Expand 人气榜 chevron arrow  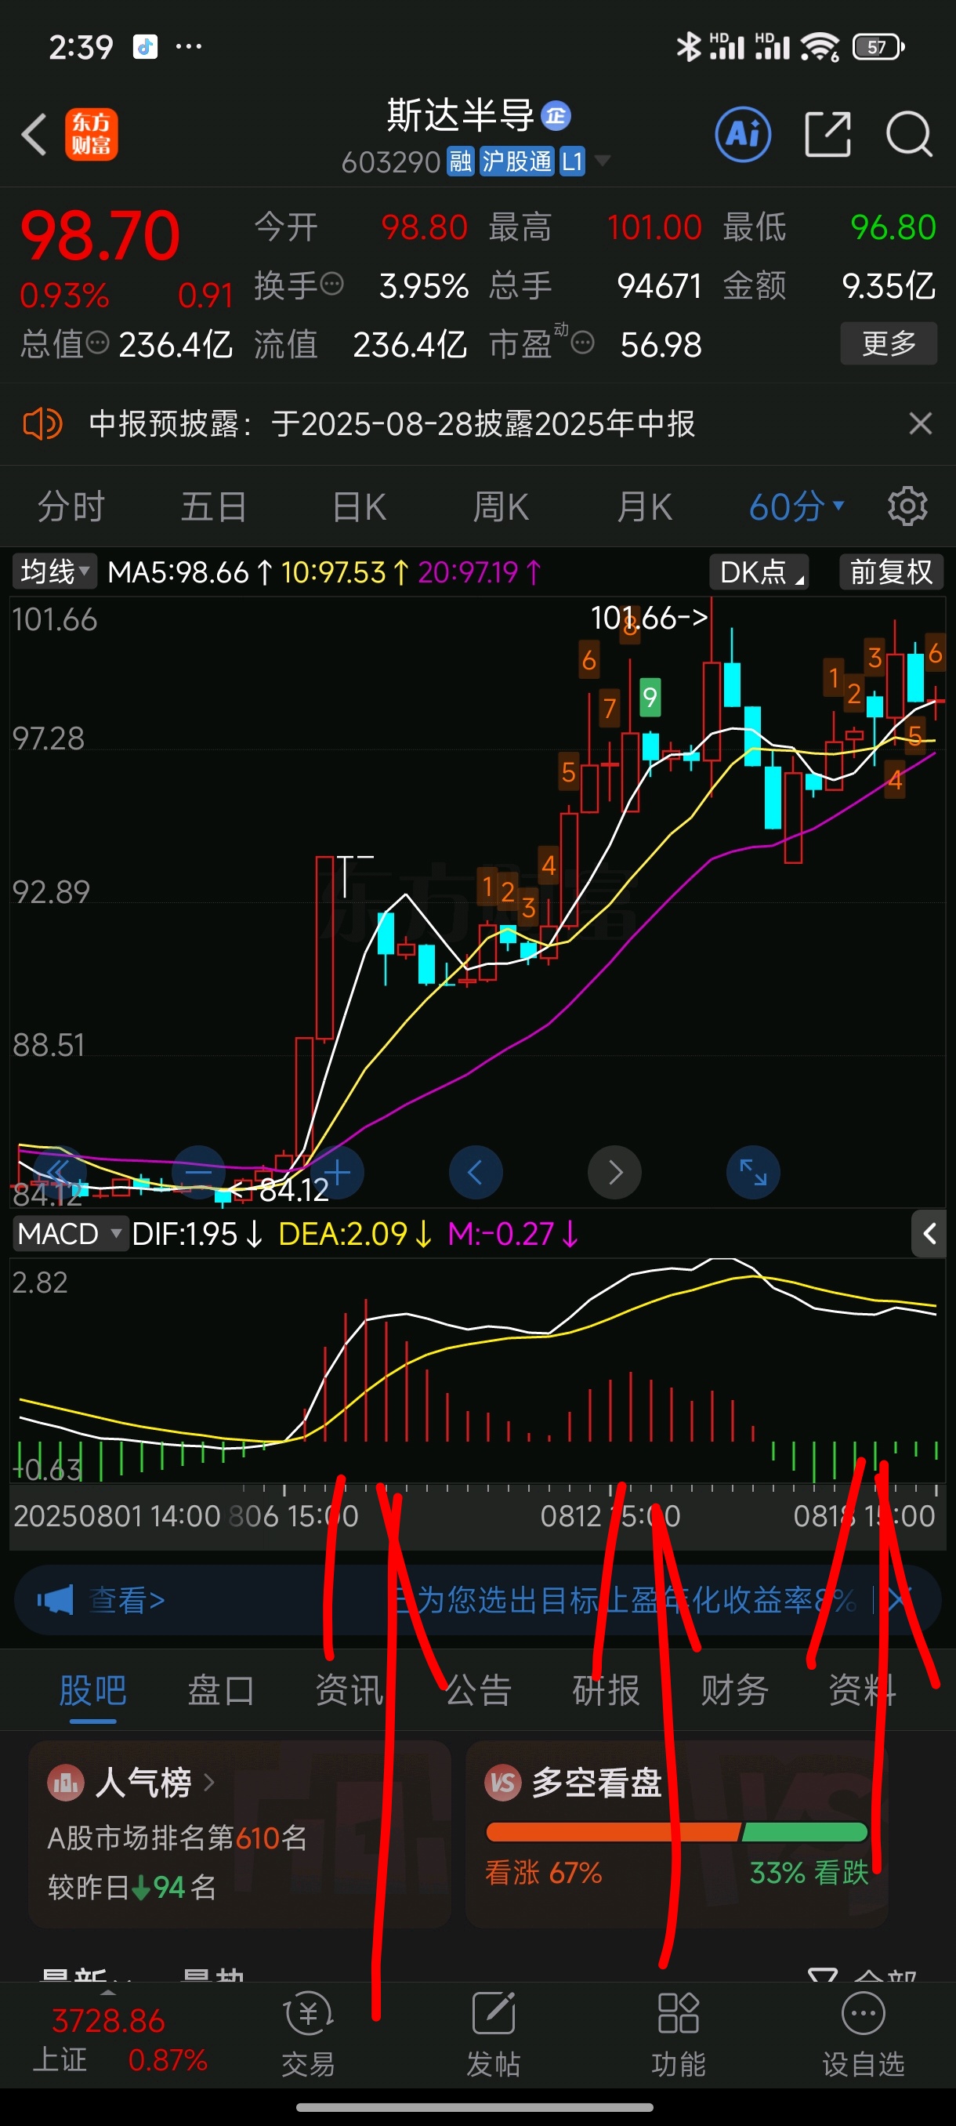pyautogui.click(x=208, y=1783)
